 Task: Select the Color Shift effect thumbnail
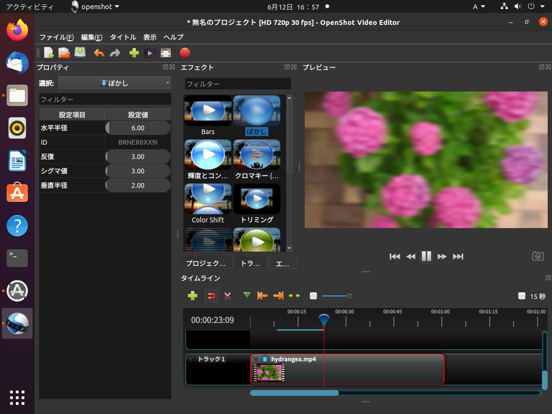(x=207, y=199)
